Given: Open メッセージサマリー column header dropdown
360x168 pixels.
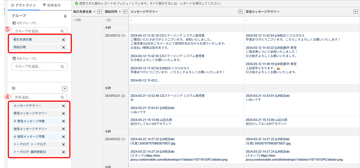Looking at the screenshot, I should point(241,12).
